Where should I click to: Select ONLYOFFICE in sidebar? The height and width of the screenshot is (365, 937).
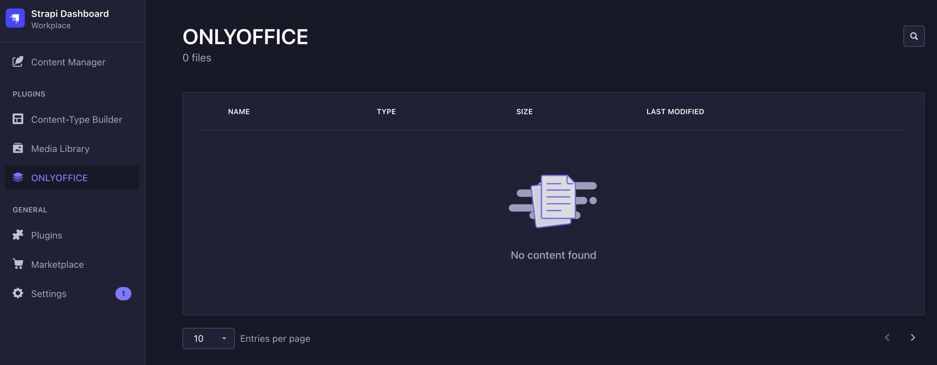click(72, 178)
